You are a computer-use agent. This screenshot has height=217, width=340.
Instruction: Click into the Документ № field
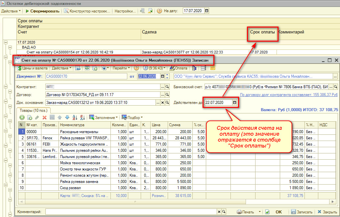coord(86,76)
